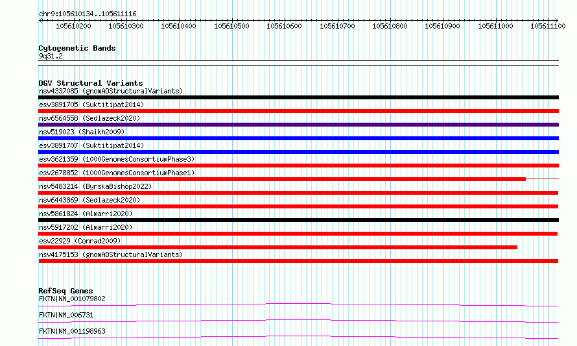
Task: Click the RefSeq Genes track heading
Action: point(65,291)
